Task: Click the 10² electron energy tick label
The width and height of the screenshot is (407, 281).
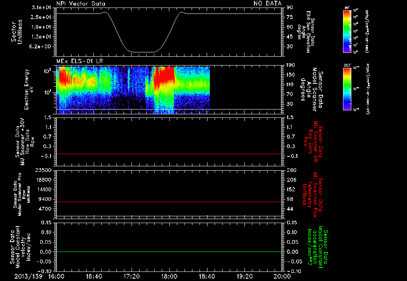Action: coord(47,71)
